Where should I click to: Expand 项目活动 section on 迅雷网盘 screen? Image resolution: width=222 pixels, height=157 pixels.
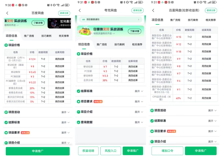coord(212,110)
